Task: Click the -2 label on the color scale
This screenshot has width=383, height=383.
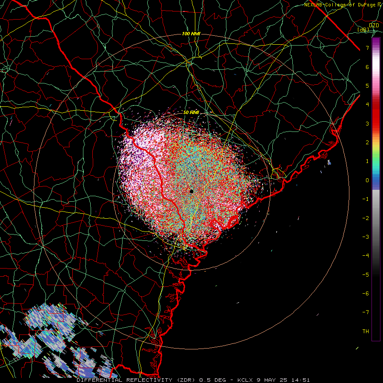Action: point(366,218)
